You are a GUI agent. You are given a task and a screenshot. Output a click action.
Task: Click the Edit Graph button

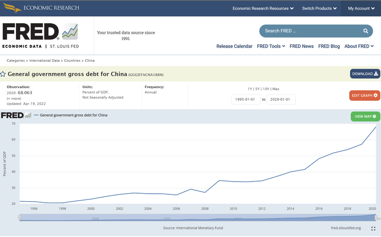[x=365, y=96]
